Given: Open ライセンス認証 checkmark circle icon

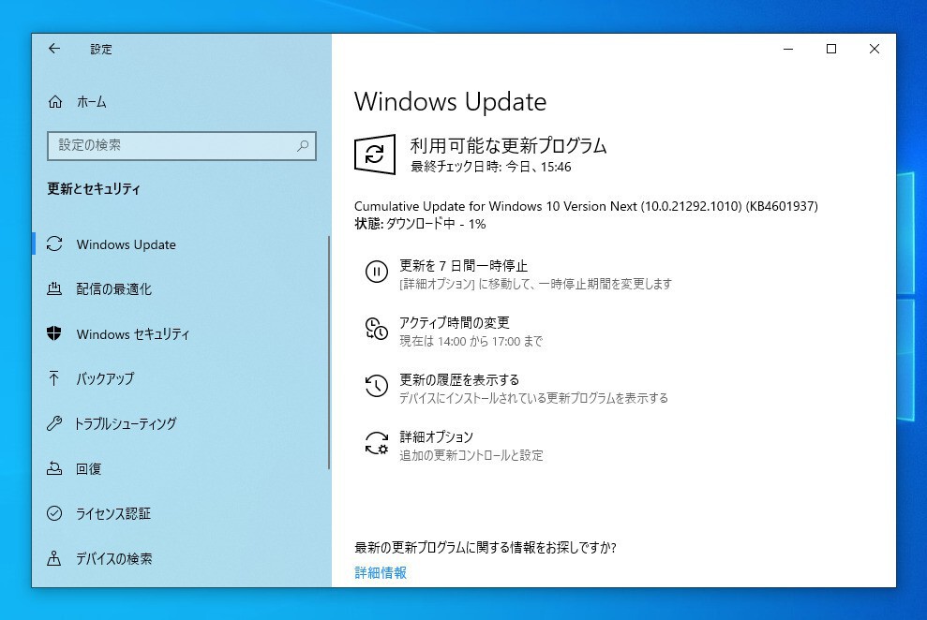Looking at the screenshot, I should (54, 513).
